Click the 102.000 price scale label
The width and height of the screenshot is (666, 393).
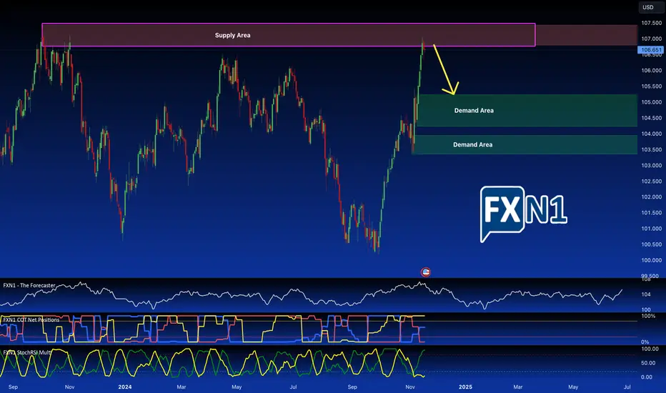coord(652,197)
